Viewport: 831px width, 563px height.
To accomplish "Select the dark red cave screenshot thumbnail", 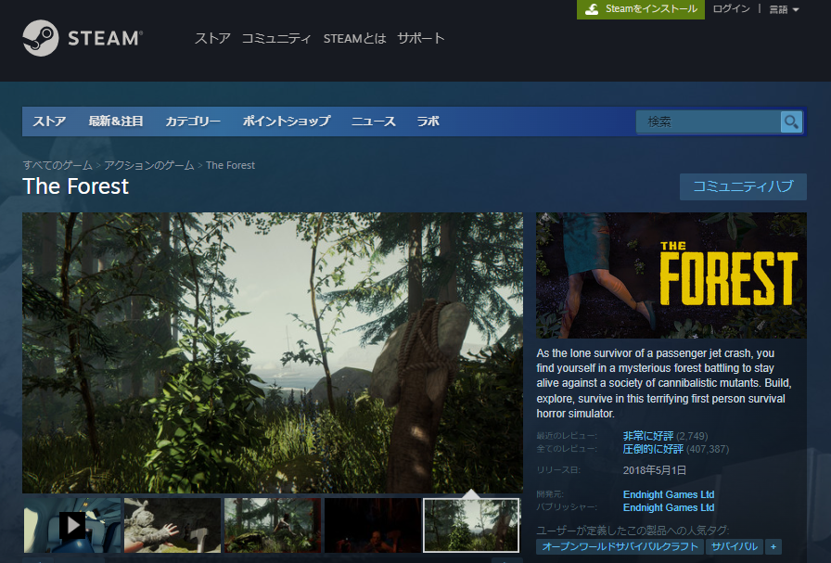I will click(372, 525).
